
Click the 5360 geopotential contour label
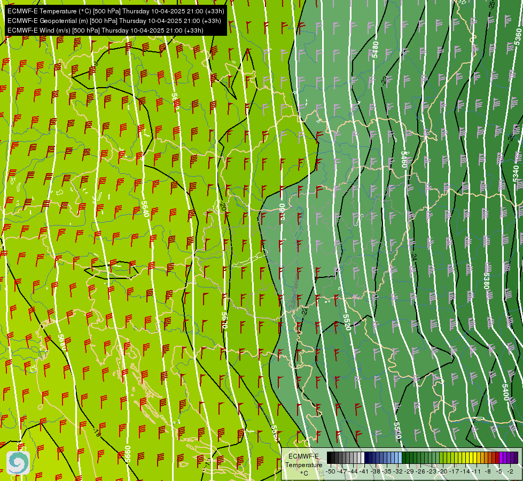pos(518,37)
